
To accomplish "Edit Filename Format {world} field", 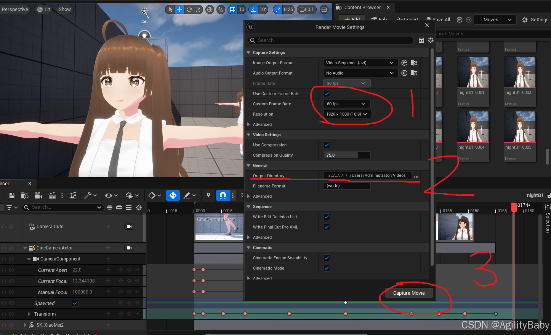I will [x=347, y=186].
